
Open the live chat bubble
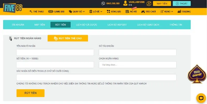tap(201, 98)
